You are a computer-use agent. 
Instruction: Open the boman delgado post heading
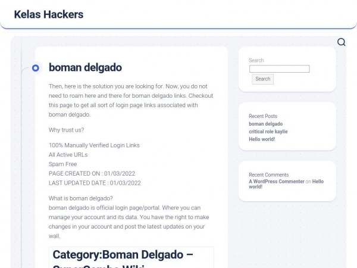[x=85, y=67]
